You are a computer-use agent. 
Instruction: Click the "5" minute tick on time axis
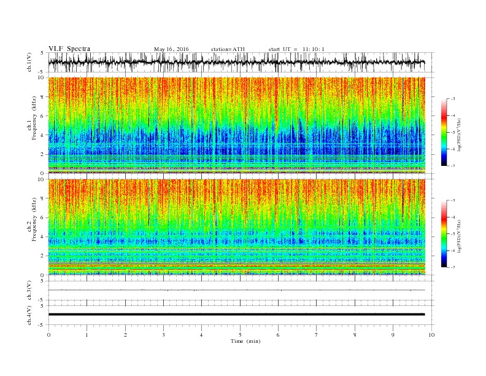coord(240,335)
